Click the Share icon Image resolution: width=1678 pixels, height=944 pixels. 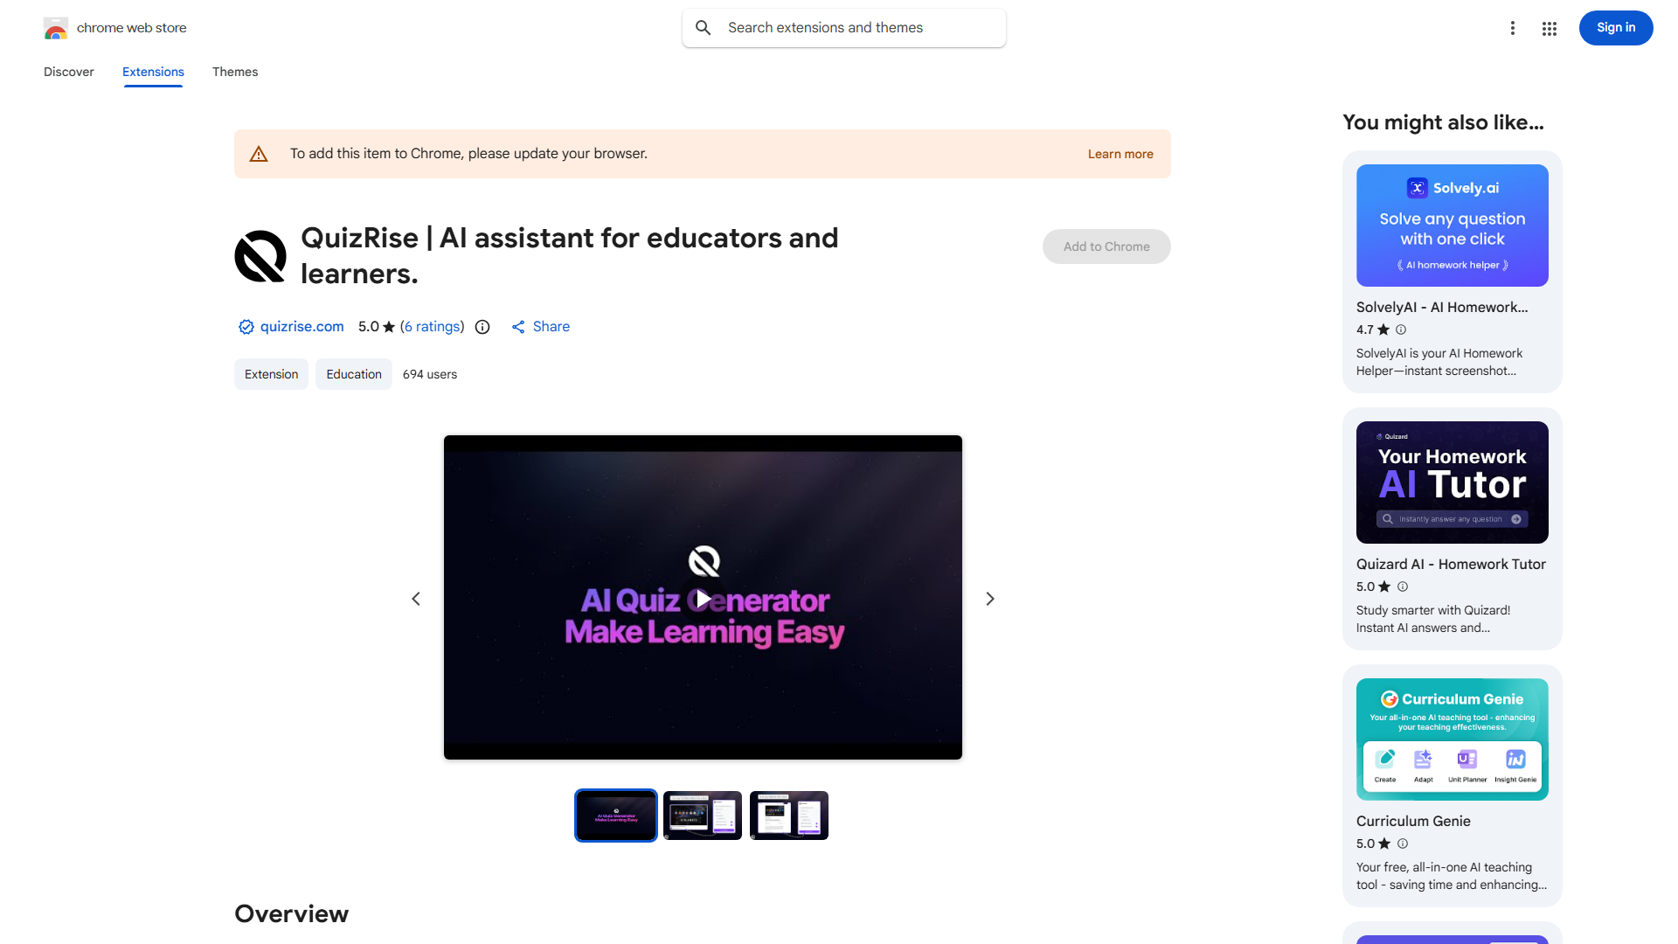click(518, 327)
